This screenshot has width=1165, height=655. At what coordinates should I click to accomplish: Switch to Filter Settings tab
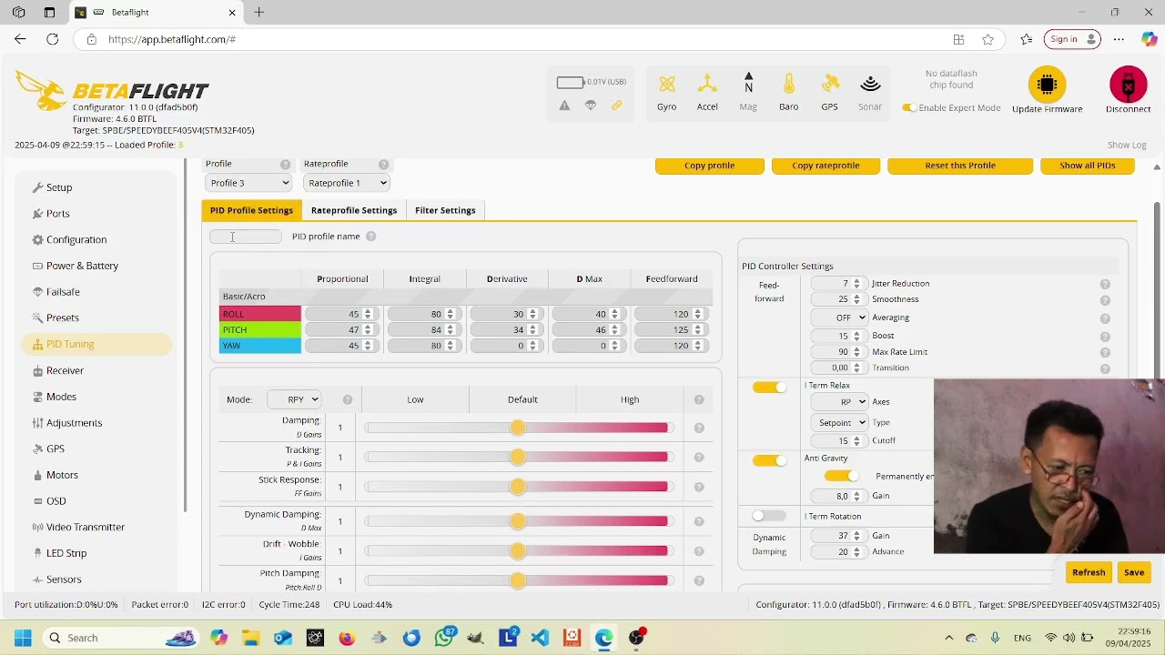tap(445, 210)
